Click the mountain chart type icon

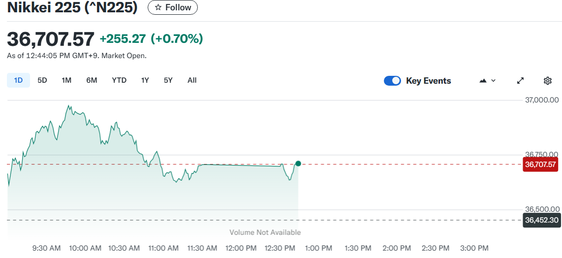point(483,81)
